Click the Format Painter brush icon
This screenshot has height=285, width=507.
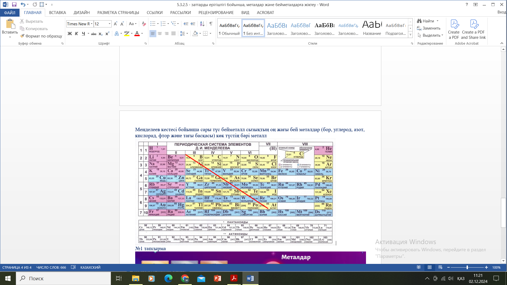22,36
